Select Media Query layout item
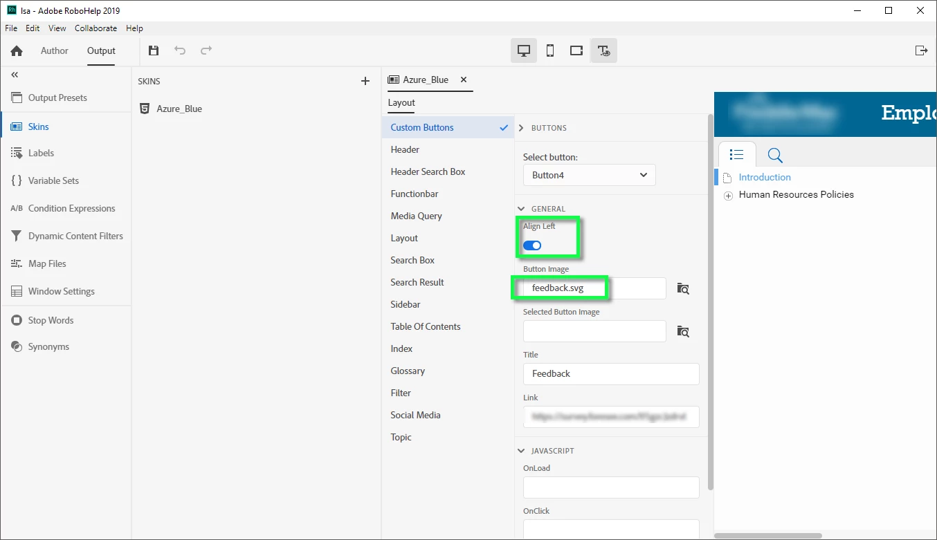The image size is (937, 540). pyautogui.click(x=448, y=216)
